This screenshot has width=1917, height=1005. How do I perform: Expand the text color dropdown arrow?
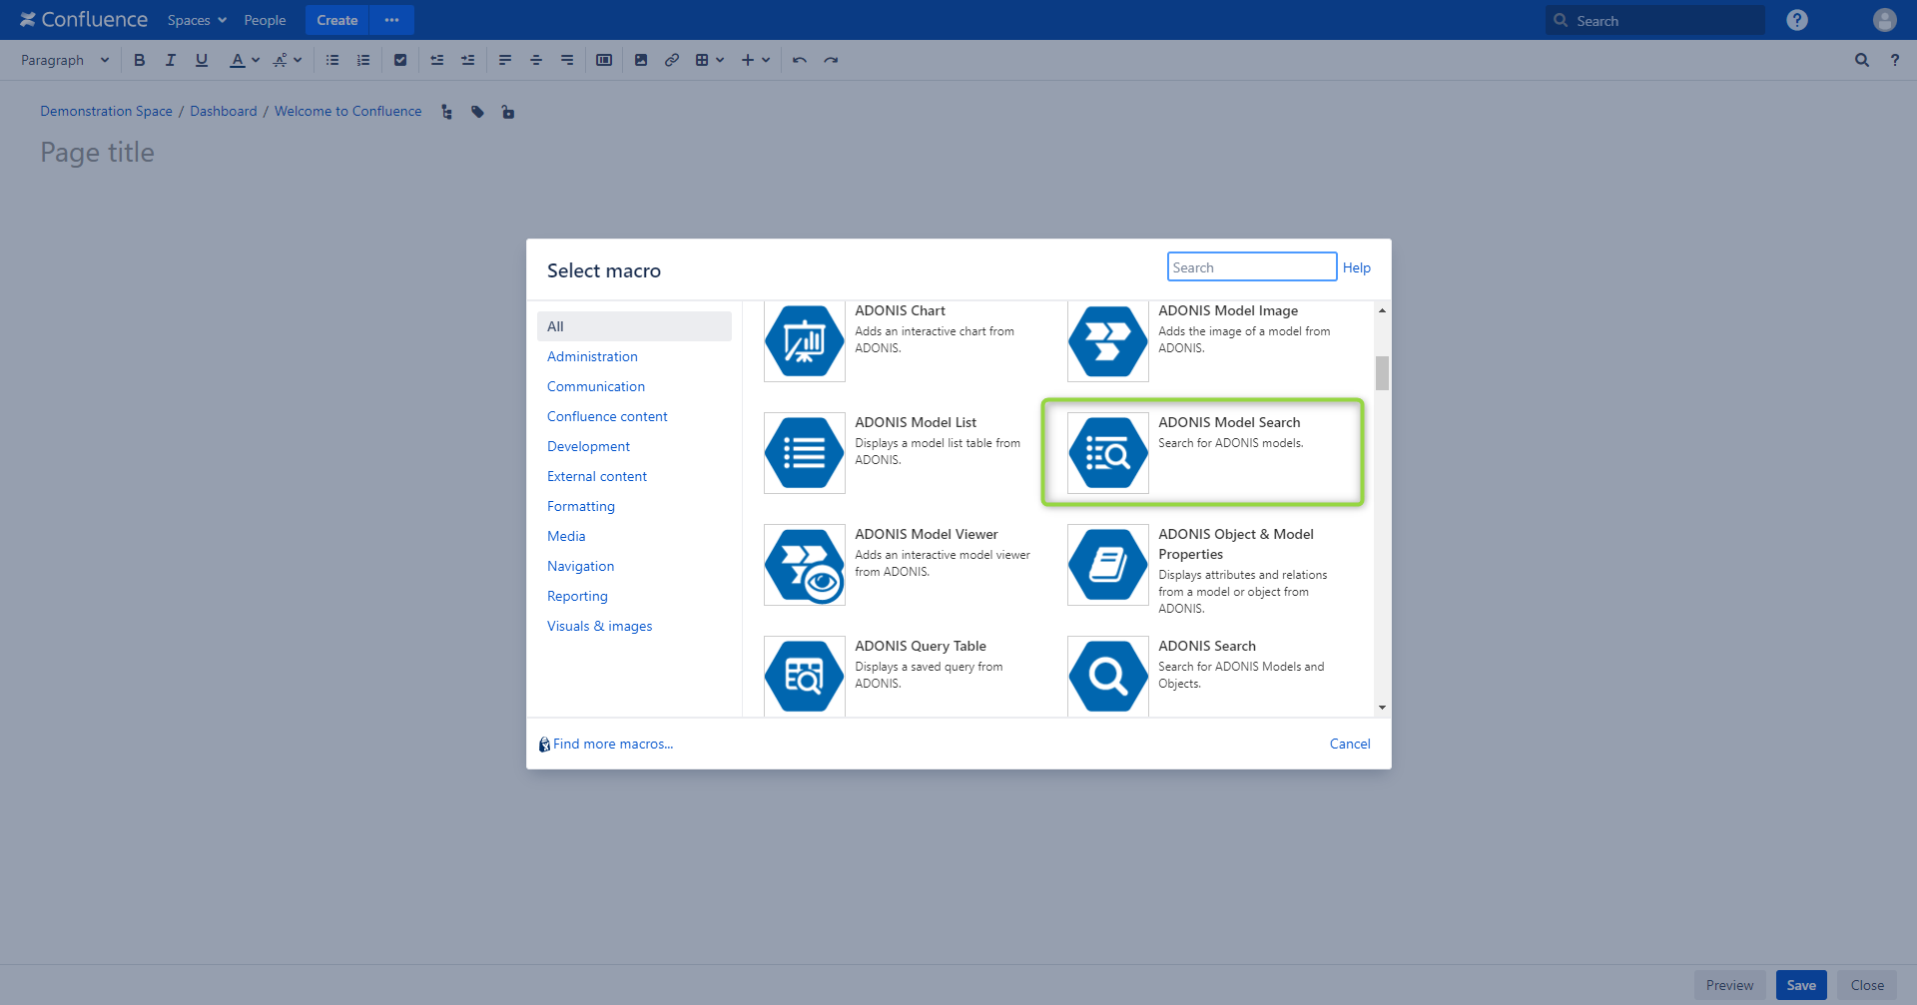tap(256, 60)
